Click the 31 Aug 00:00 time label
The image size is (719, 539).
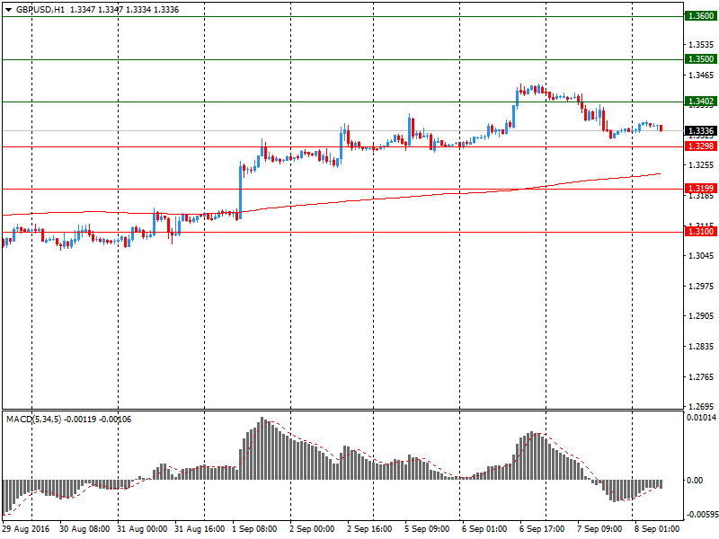click(142, 529)
